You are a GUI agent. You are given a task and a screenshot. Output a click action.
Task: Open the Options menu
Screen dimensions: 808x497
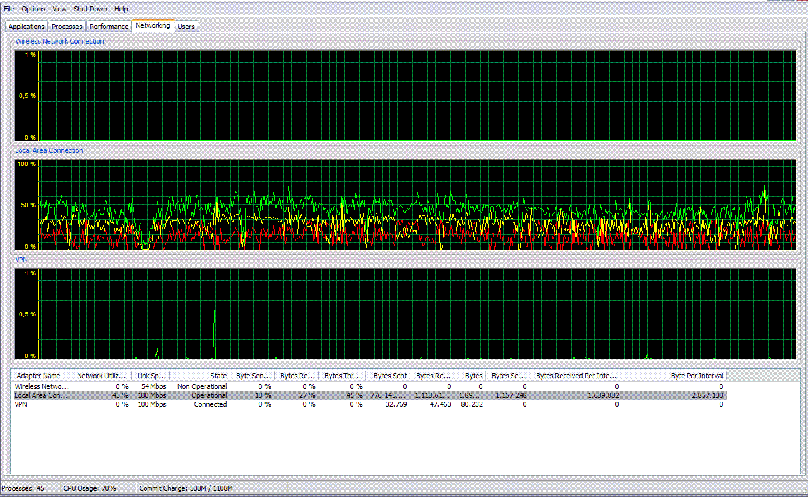tap(33, 9)
